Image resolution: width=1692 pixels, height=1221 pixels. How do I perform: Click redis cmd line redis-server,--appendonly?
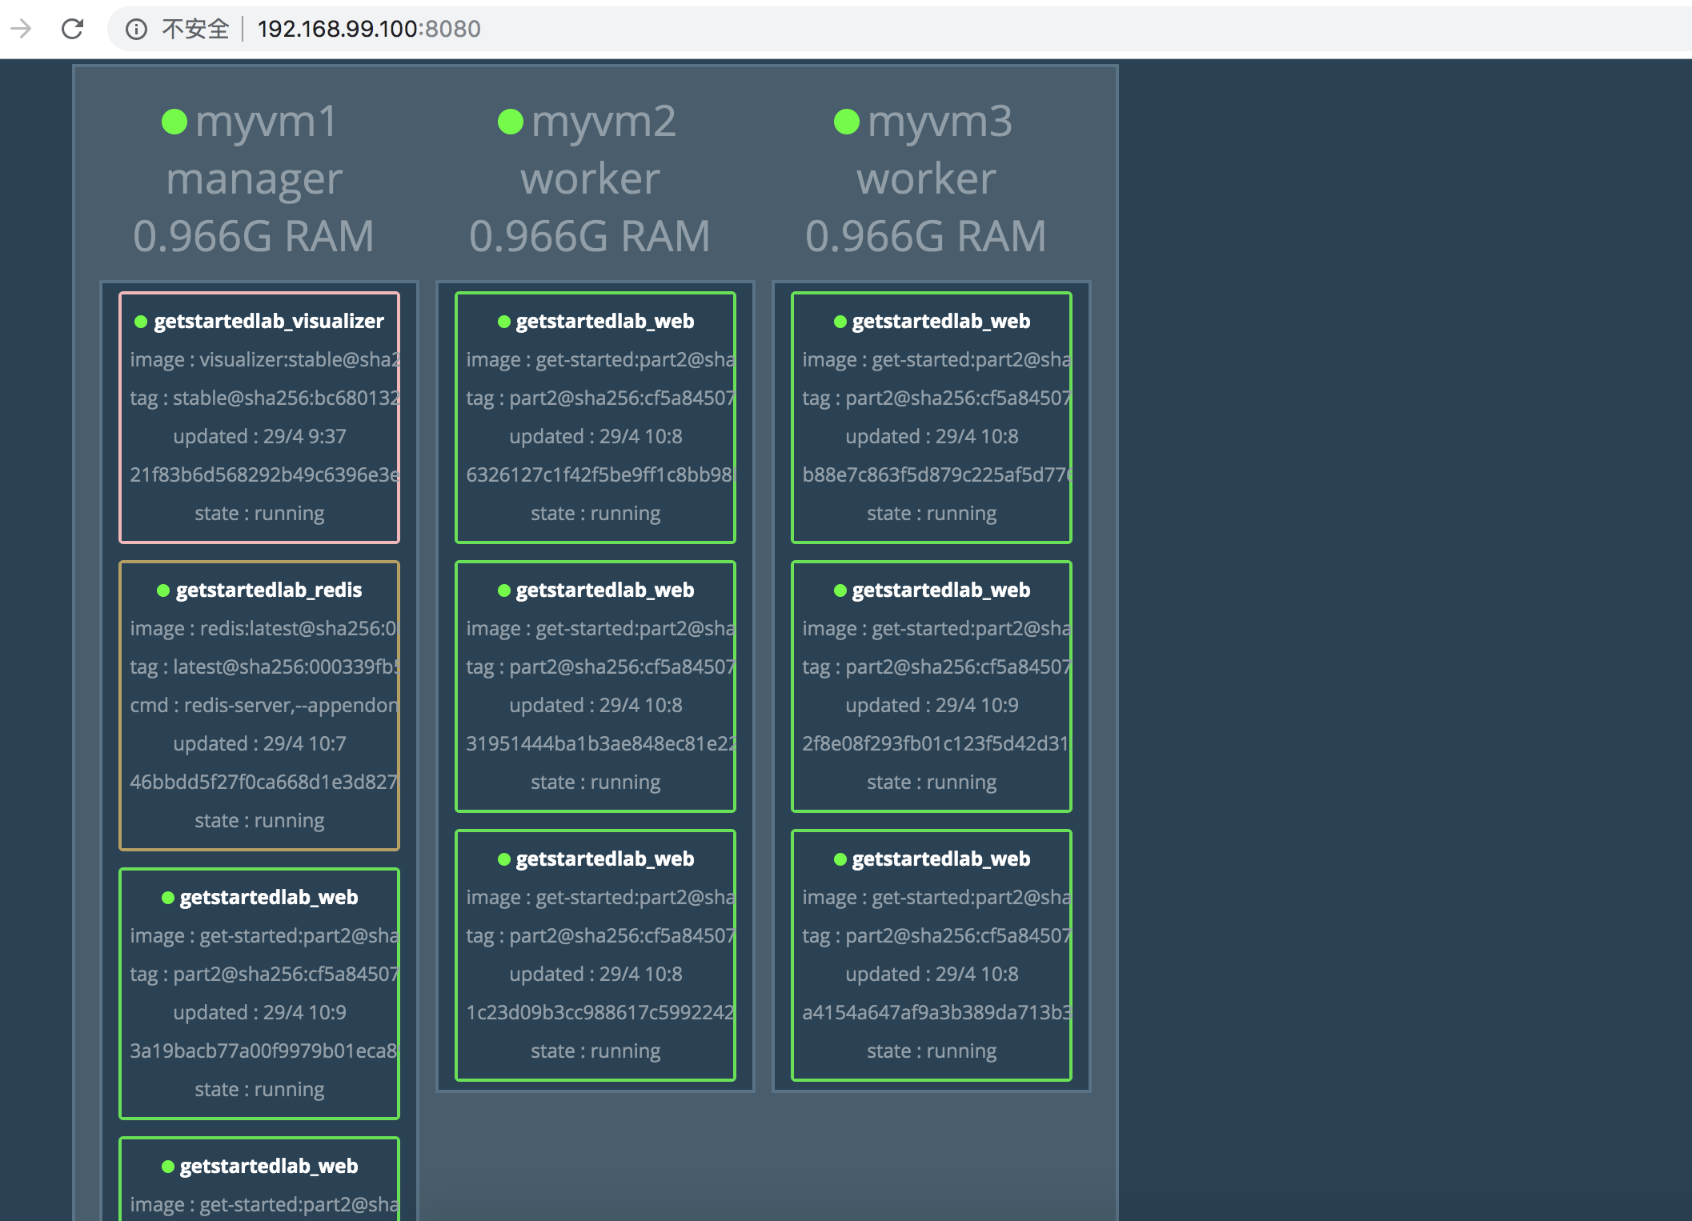(264, 706)
